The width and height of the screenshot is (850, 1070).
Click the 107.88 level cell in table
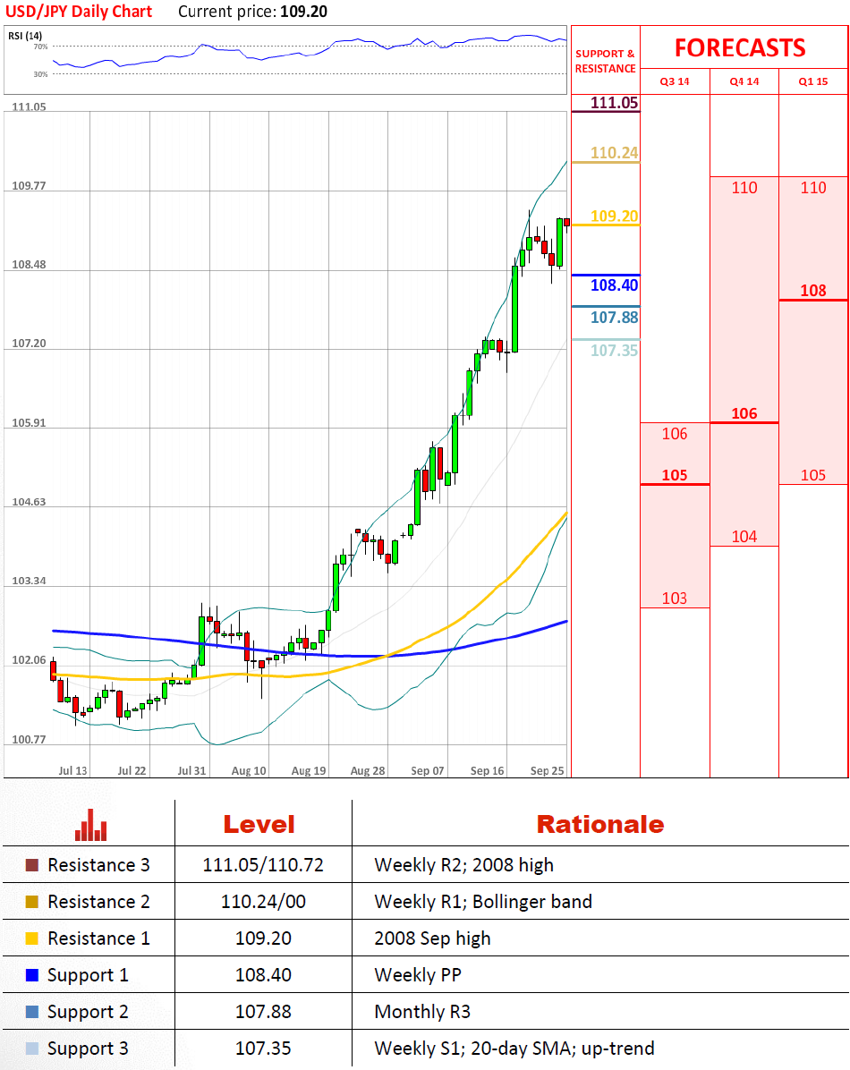coord(264,1012)
